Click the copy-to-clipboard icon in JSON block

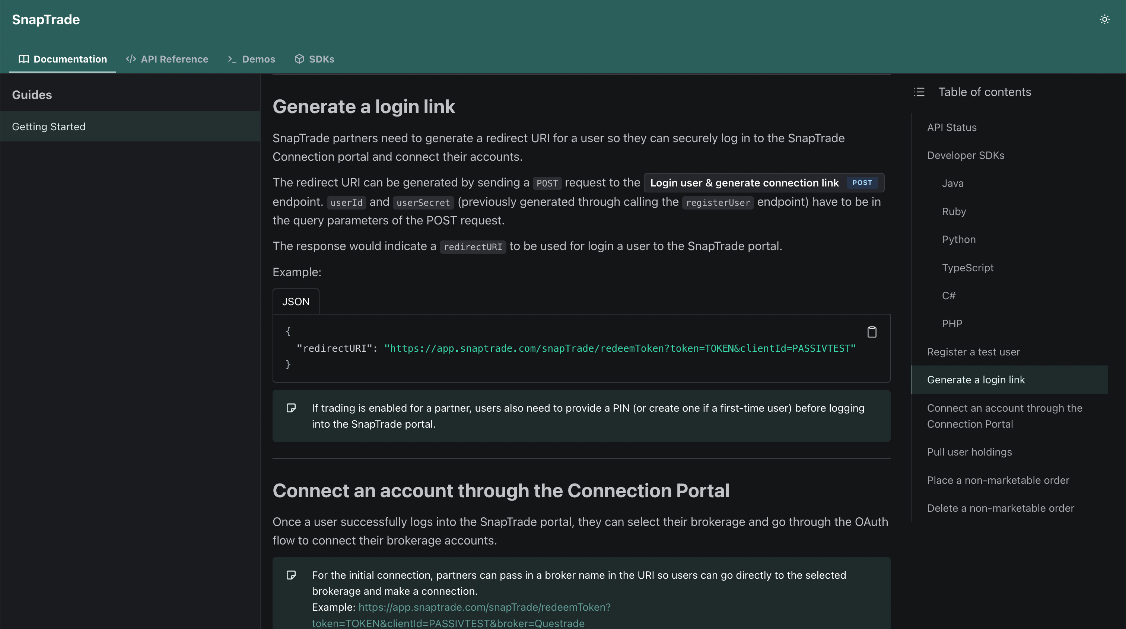pyautogui.click(x=872, y=332)
